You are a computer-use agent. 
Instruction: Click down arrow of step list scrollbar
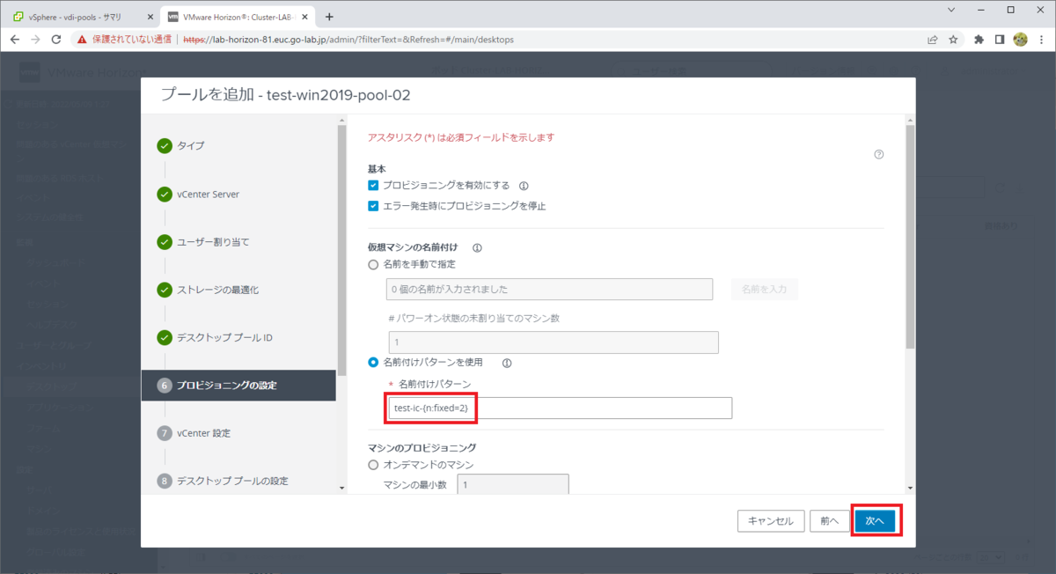click(341, 487)
